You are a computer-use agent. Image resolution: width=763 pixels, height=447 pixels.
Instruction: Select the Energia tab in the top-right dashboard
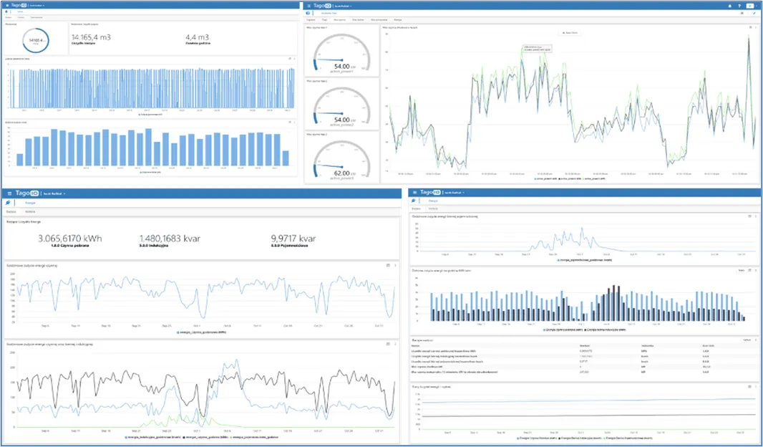(398, 19)
